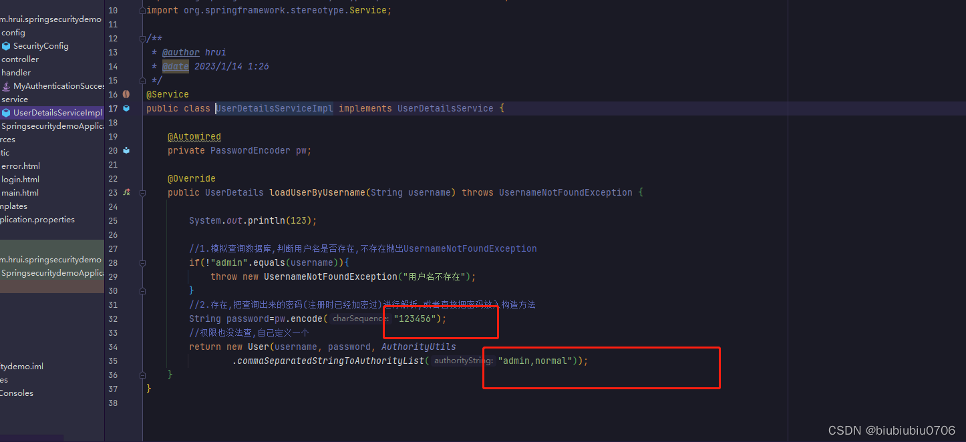Click the UserDetailsService interface name on line 17

point(446,108)
